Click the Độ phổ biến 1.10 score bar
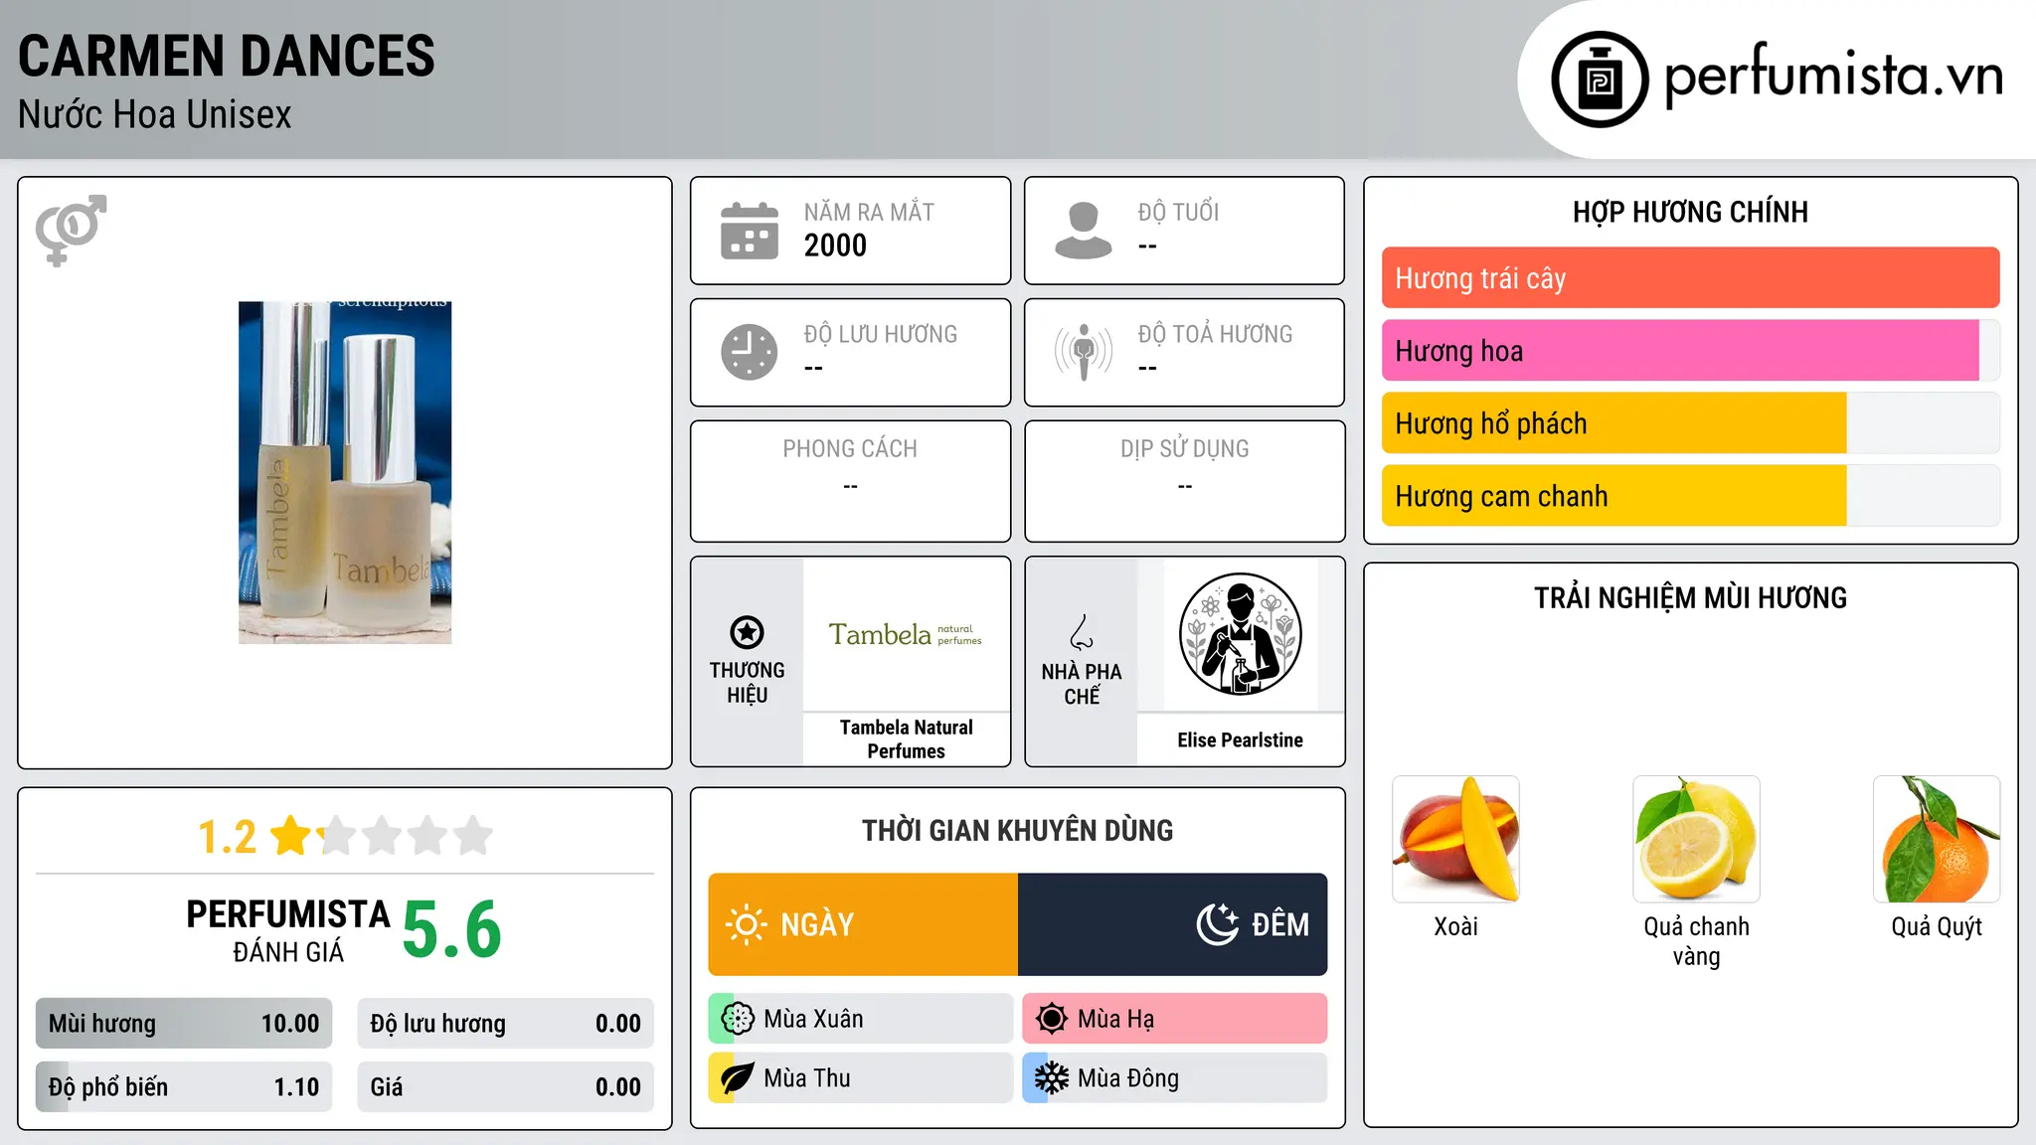The height and width of the screenshot is (1145, 2036). point(184,1087)
